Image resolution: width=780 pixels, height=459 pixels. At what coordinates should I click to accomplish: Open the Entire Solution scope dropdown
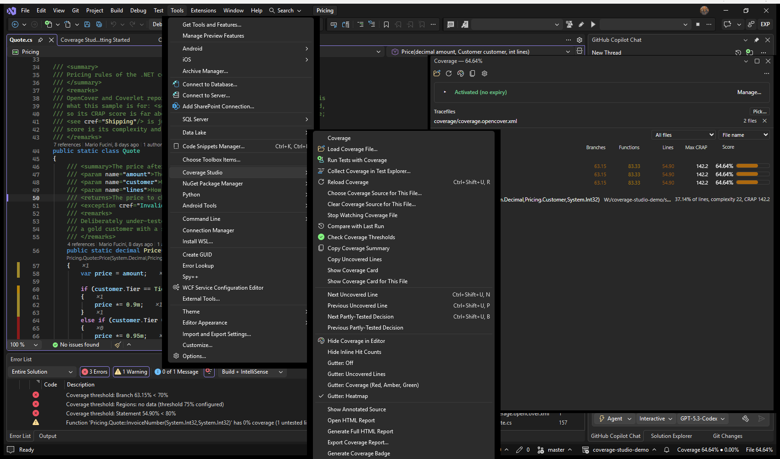point(42,372)
